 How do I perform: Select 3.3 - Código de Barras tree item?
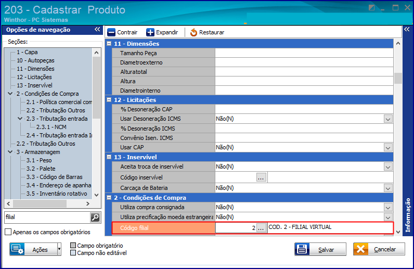[55, 177]
